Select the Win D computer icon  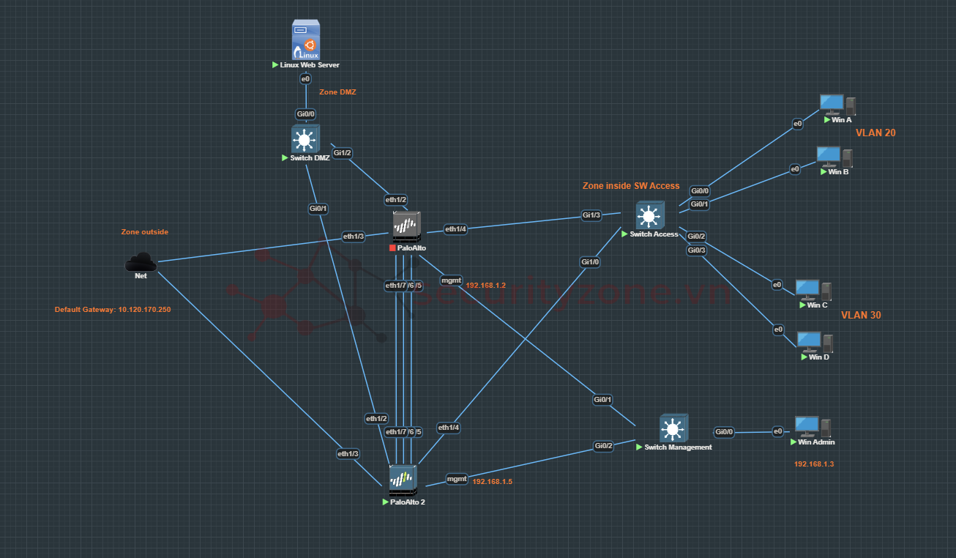(x=814, y=342)
